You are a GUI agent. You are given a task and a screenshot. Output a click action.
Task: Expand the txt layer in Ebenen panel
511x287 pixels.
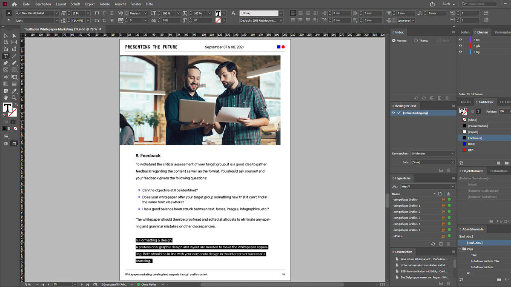474,40
